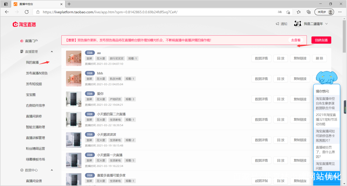The image size is (347, 186).
Task: Click the 创建直播 button
Action: tap(321, 40)
